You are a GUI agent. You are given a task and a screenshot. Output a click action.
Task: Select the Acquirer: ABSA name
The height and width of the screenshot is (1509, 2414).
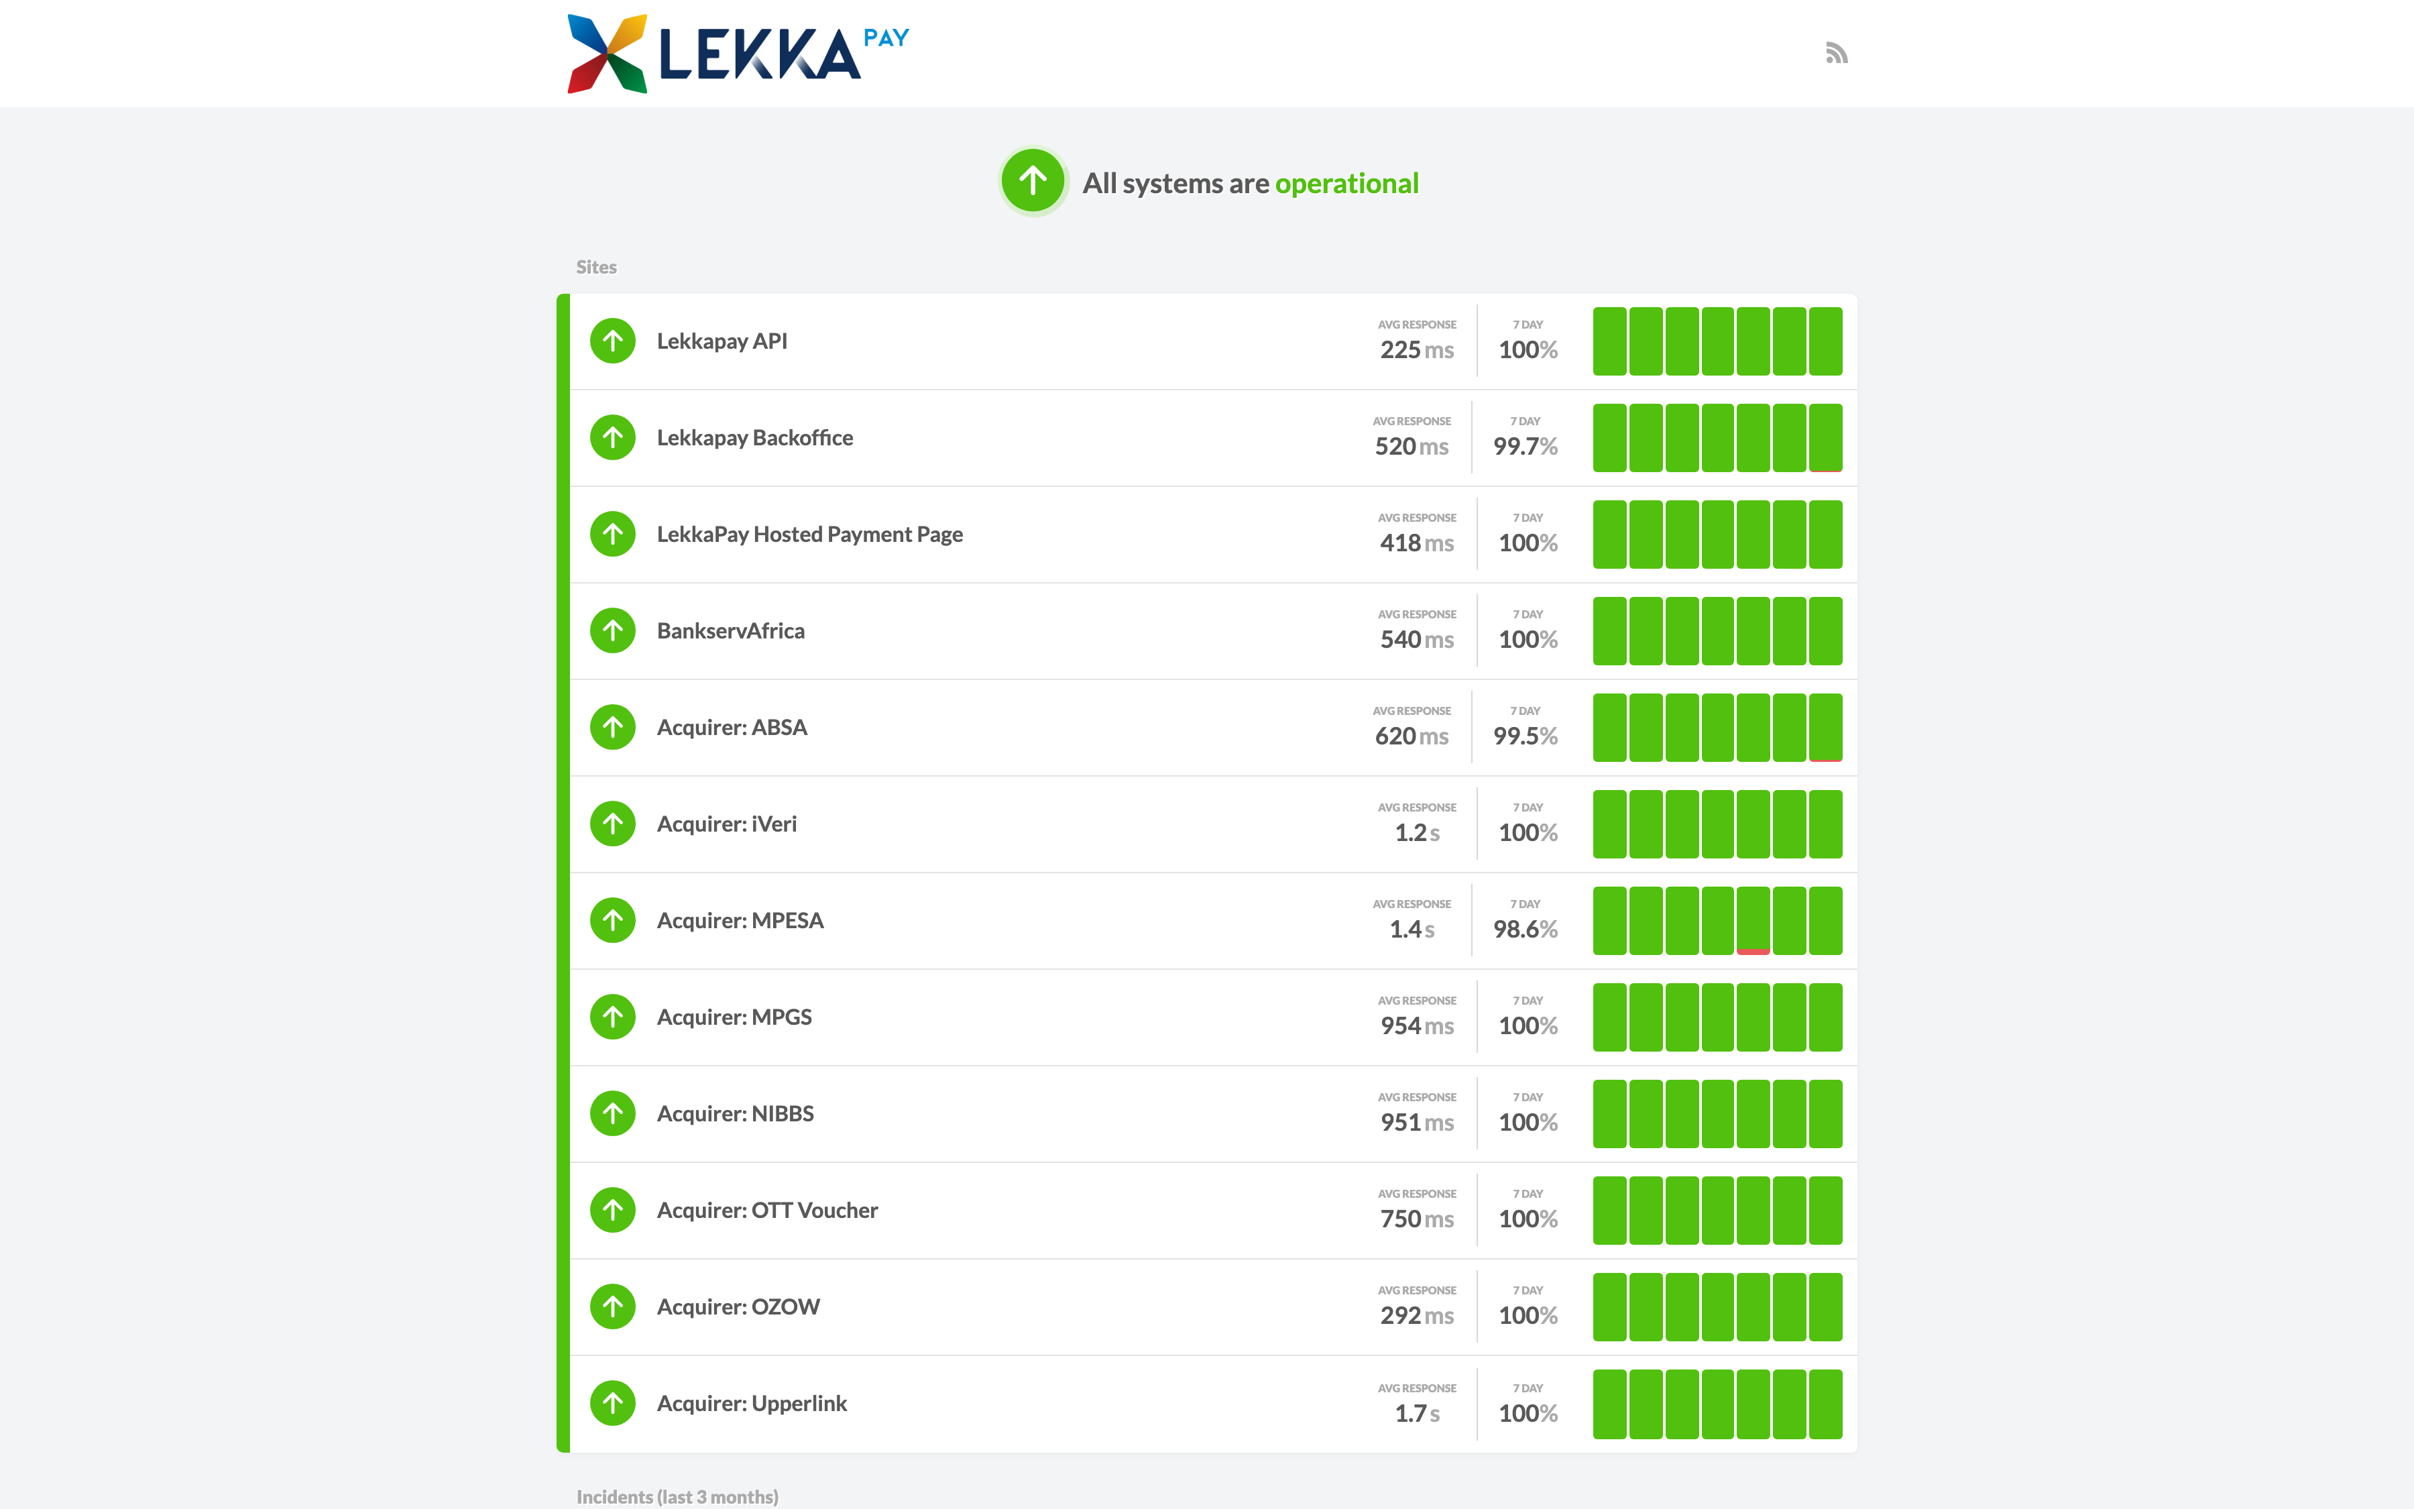[732, 728]
